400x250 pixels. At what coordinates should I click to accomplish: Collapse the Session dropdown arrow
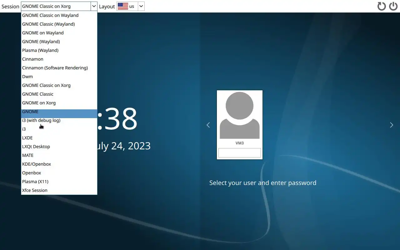tap(94, 6)
